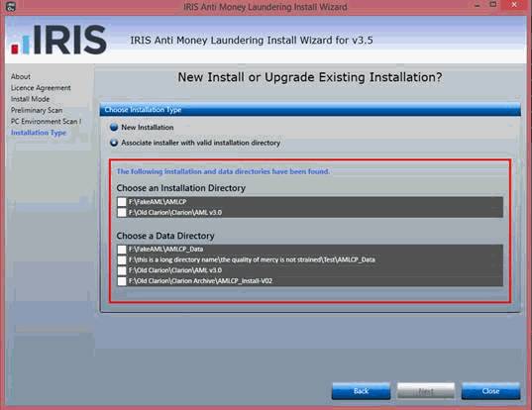Click the 'New Install or Upgrade Existing Installation?' heading
This screenshot has width=532, height=410.
310,77
